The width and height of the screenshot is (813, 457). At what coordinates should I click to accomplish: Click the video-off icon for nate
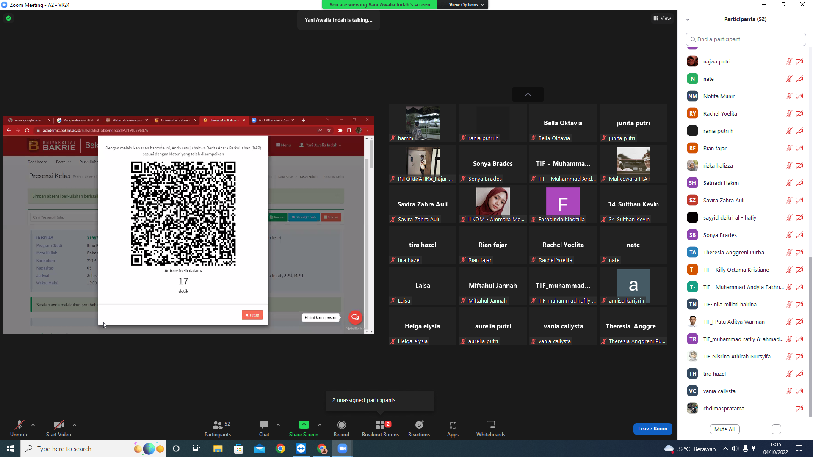coord(799,79)
